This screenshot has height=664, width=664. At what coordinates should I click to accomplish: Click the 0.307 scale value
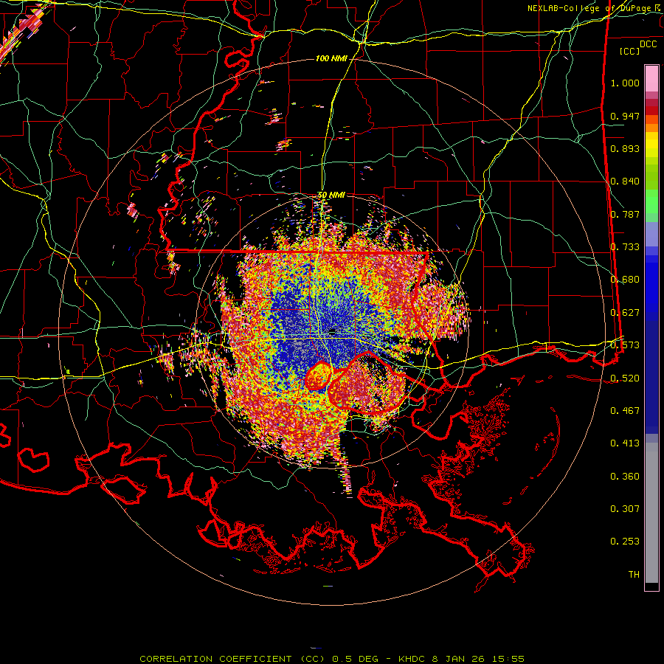[x=625, y=509]
